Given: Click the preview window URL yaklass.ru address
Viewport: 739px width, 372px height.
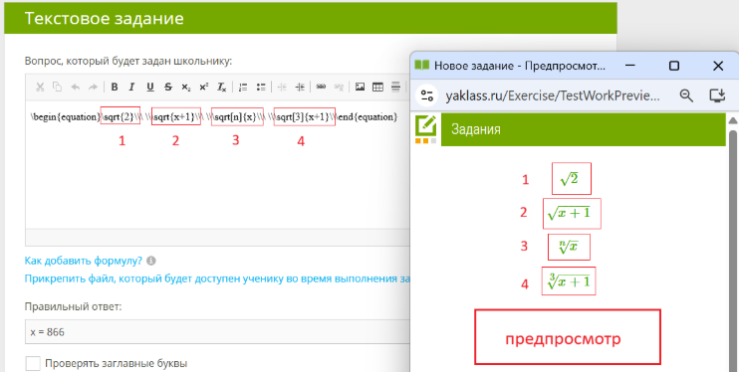Looking at the screenshot, I should point(553,95).
